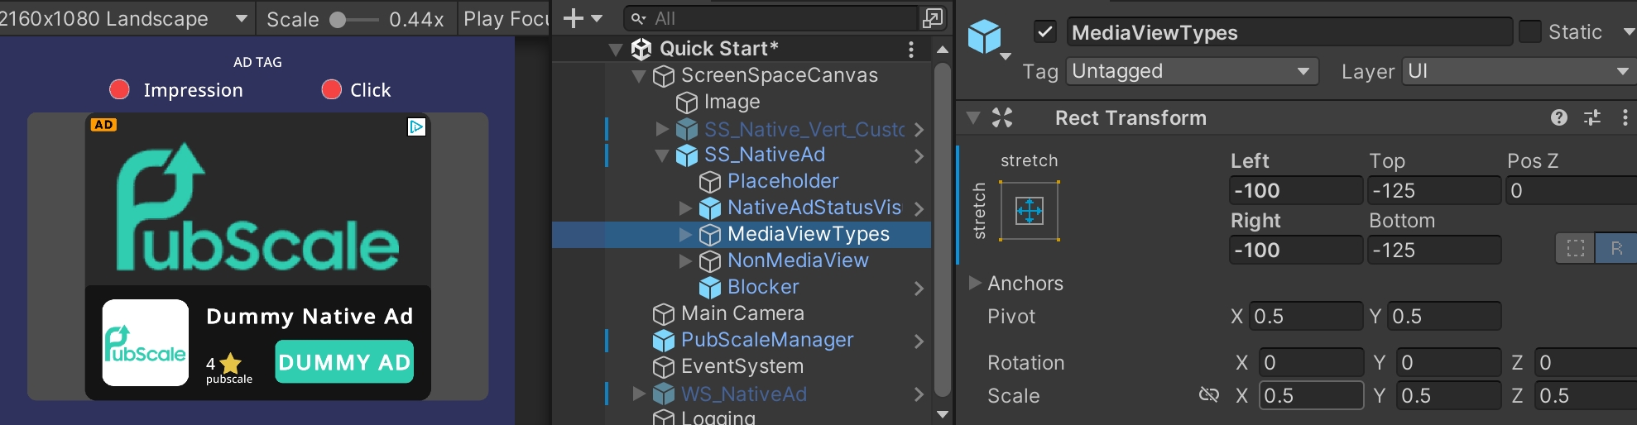Toggle the Static checkbox

coord(1530,32)
